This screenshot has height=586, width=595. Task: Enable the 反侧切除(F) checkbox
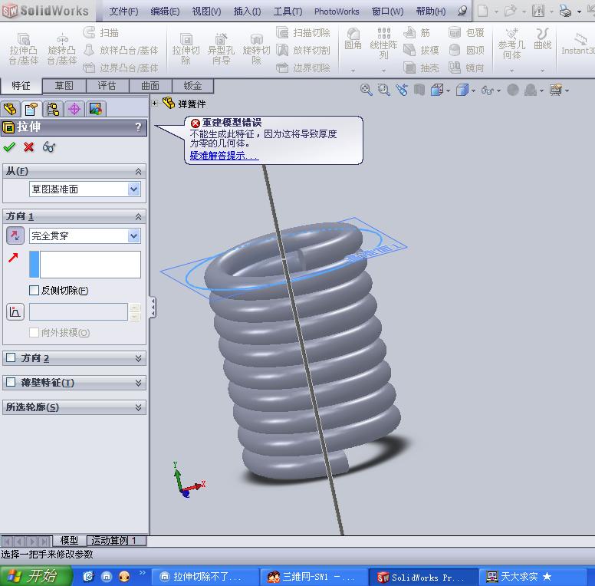pyautogui.click(x=35, y=291)
